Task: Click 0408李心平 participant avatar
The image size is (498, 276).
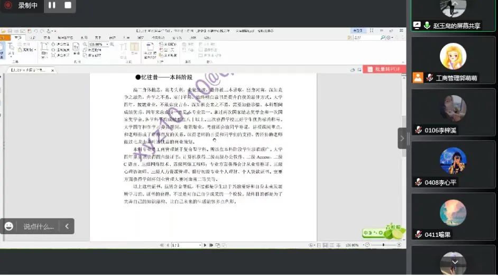Action: click(x=453, y=161)
